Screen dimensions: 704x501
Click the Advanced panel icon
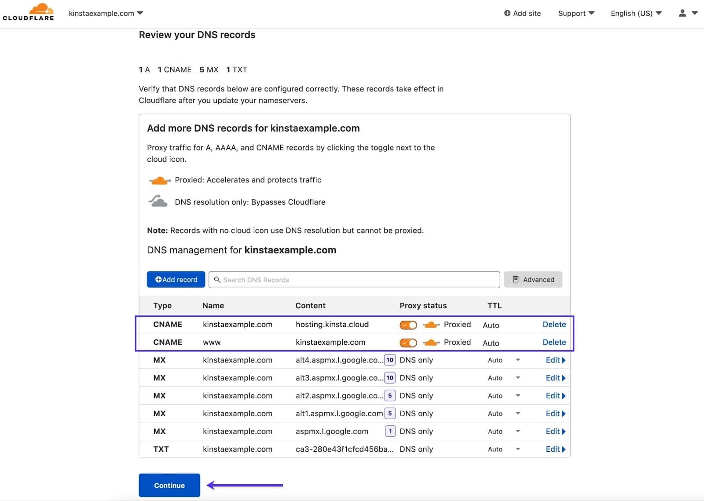[515, 279]
